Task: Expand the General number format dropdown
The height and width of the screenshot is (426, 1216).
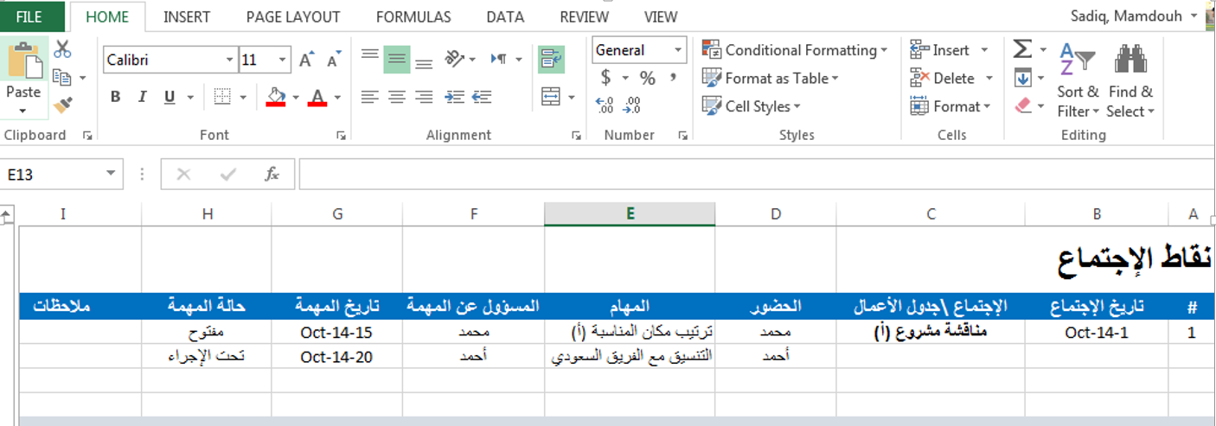Action: [678, 50]
